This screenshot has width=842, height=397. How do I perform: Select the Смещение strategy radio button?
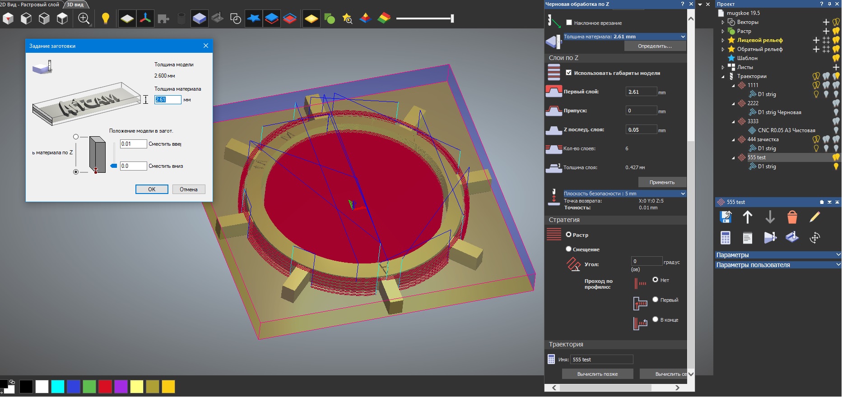[569, 249]
